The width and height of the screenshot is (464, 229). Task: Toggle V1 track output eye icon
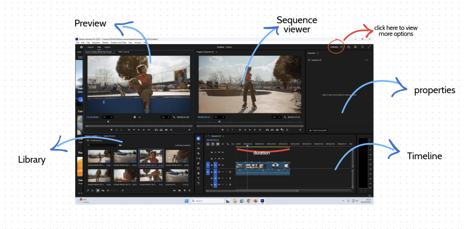tap(223, 165)
